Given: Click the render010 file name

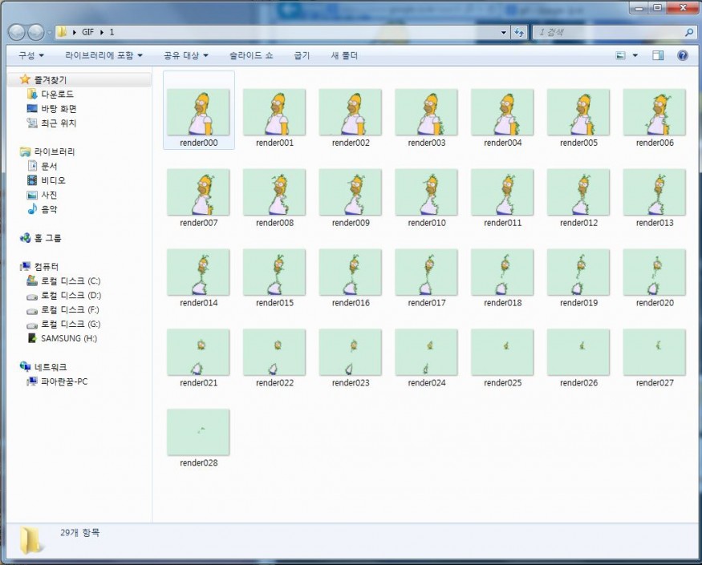Looking at the screenshot, I should tap(427, 222).
